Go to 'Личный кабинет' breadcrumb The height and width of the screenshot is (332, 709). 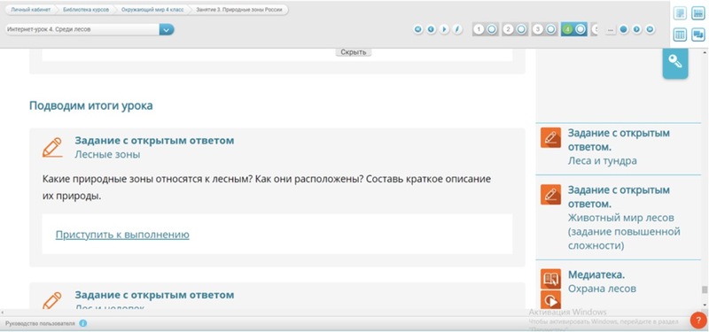[x=31, y=10]
